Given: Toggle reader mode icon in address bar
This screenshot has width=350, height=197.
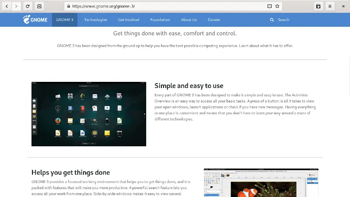Looking at the screenshot, I should pos(269,6).
